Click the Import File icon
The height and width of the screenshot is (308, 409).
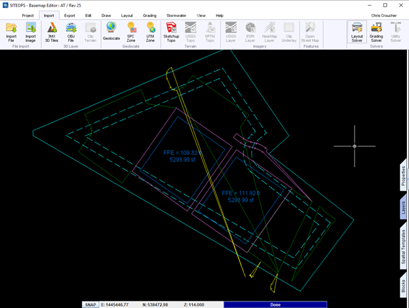click(11, 31)
